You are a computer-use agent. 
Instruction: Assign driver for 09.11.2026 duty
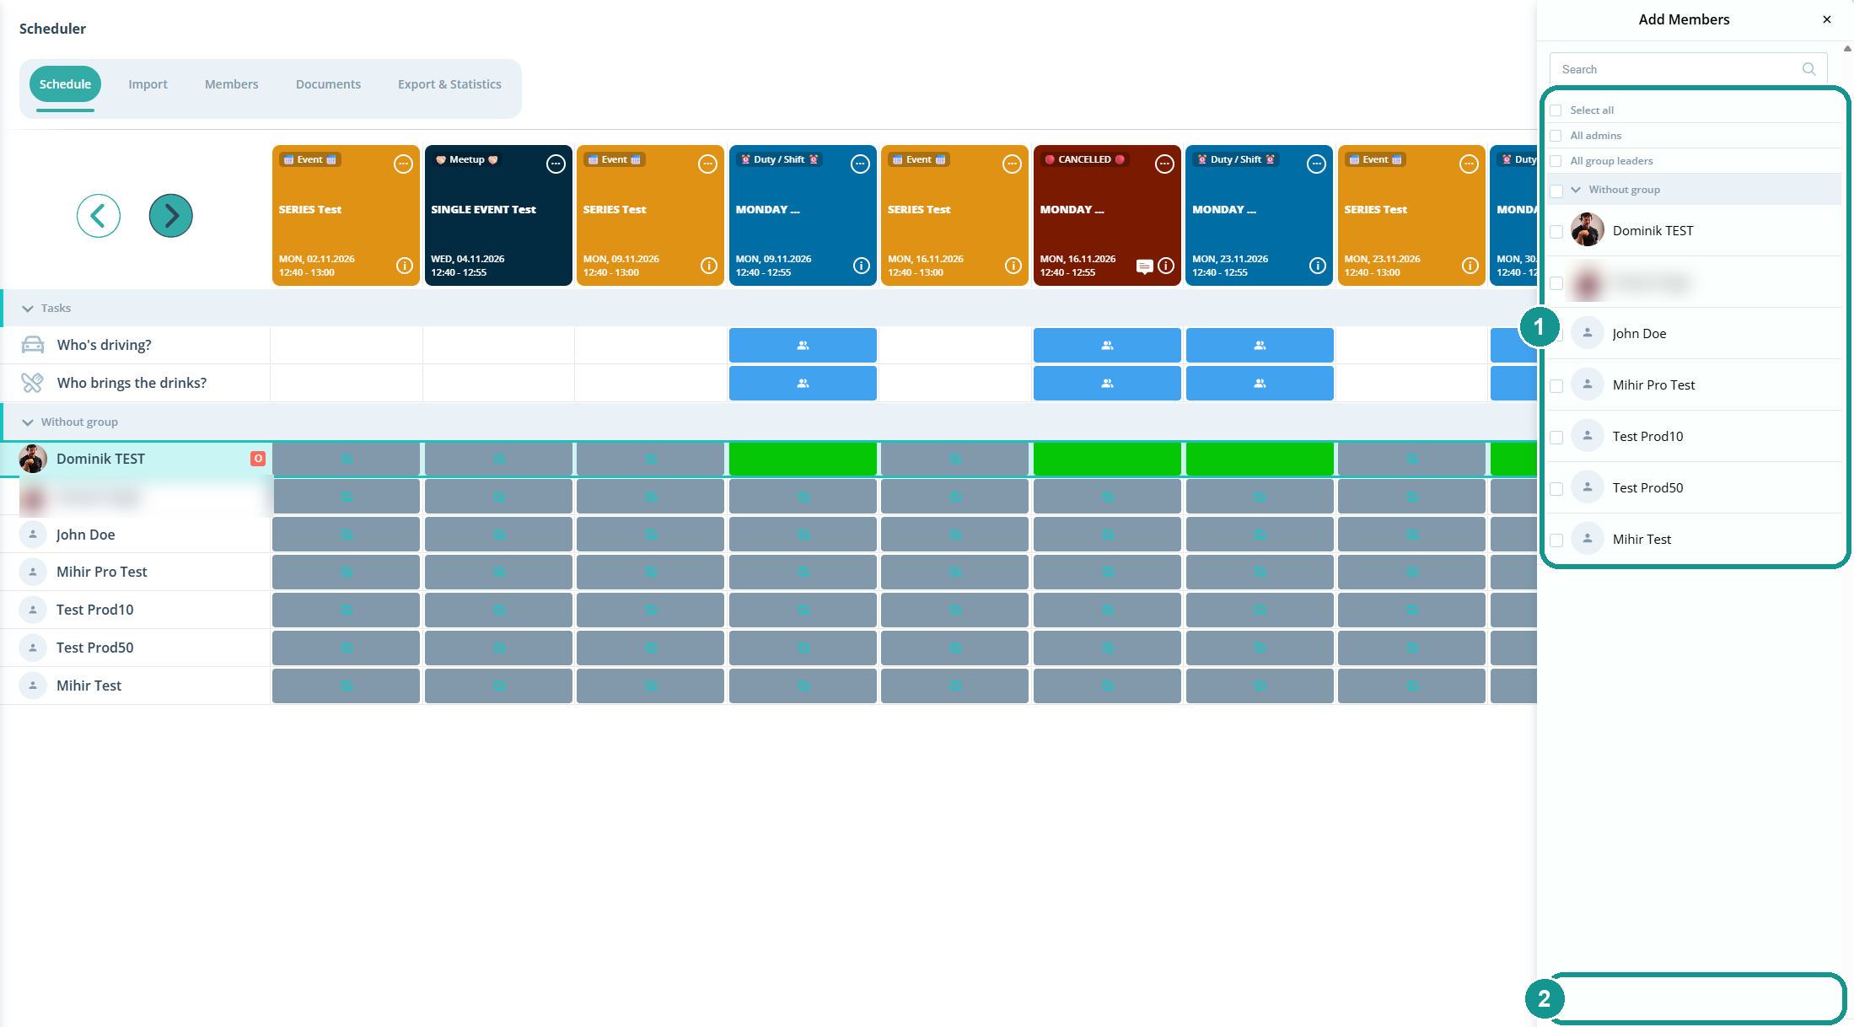pyautogui.click(x=803, y=345)
